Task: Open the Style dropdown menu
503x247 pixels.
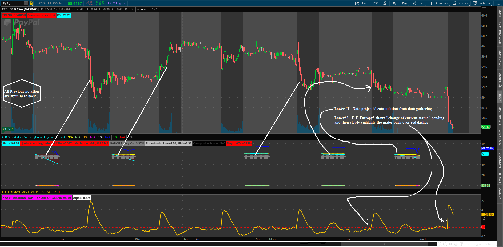Action: (418, 3)
